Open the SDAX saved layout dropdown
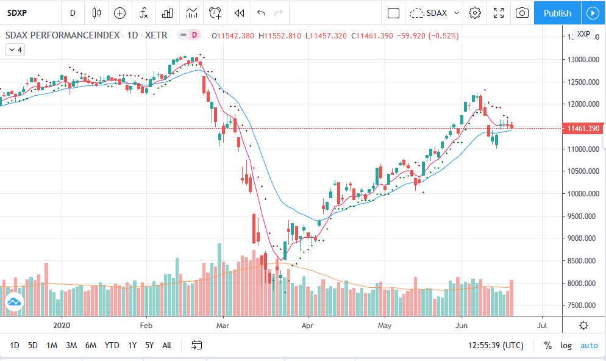This screenshot has height=361, width=606. tap(435, 13)
